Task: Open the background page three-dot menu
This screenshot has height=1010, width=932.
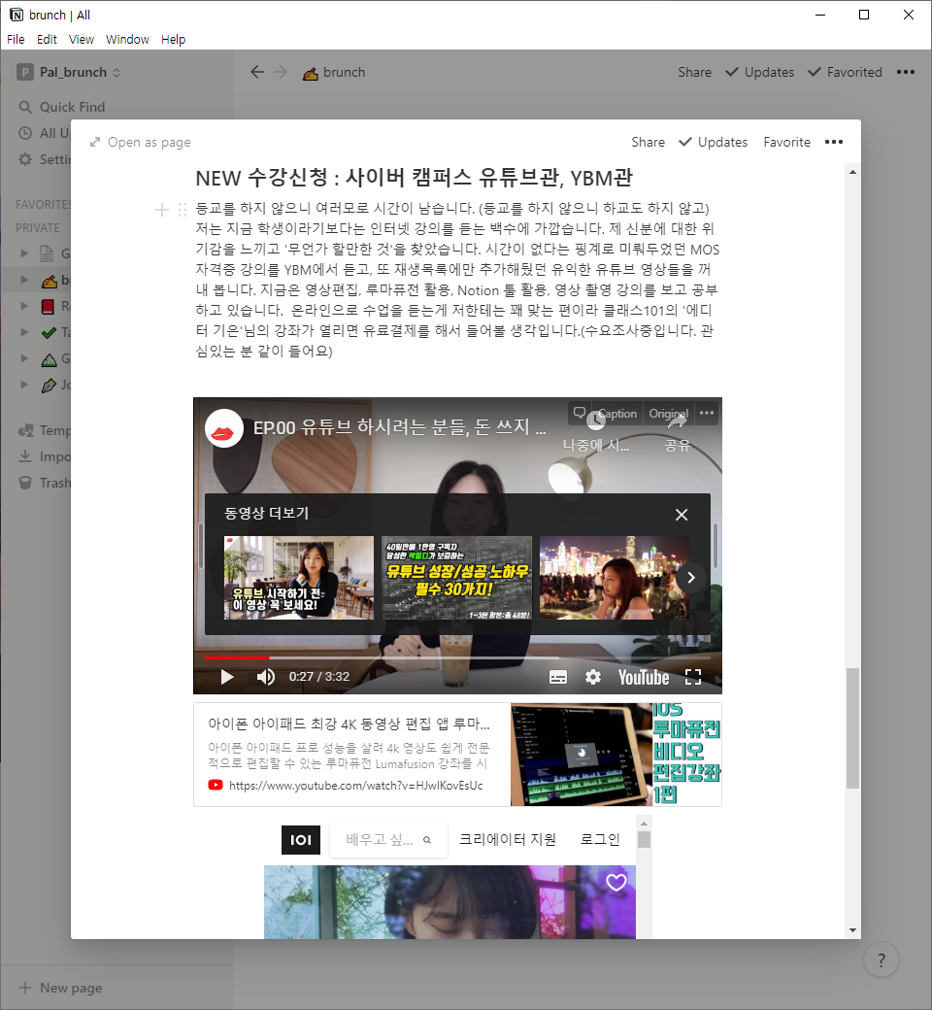Action: [x=906, y=72]
